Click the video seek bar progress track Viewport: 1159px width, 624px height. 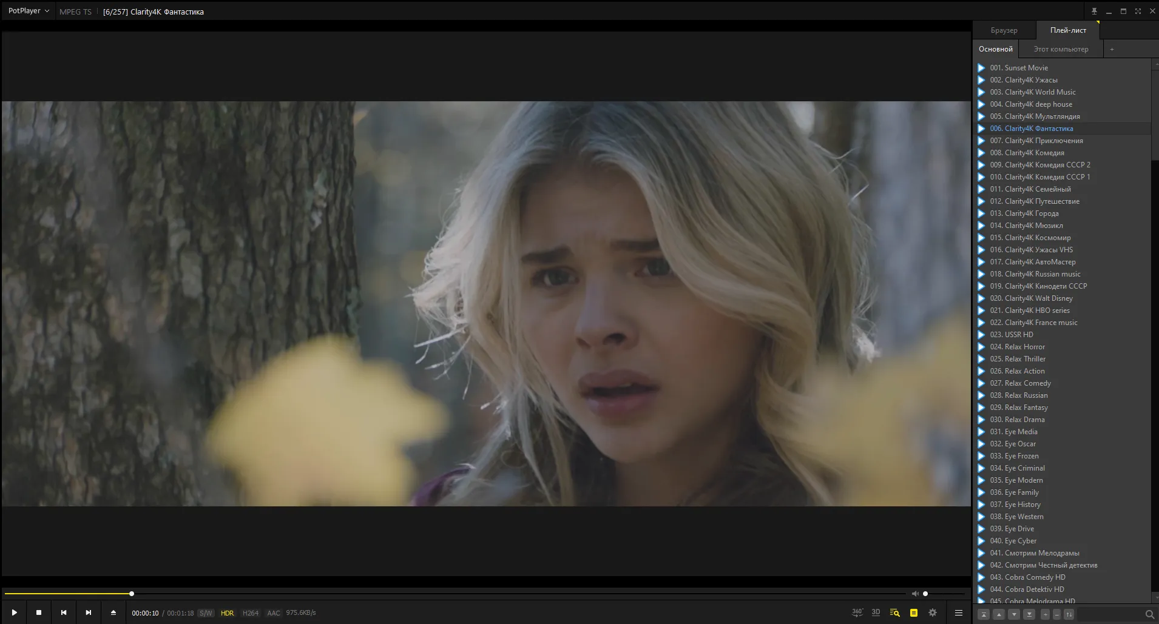tap(455, 594)
